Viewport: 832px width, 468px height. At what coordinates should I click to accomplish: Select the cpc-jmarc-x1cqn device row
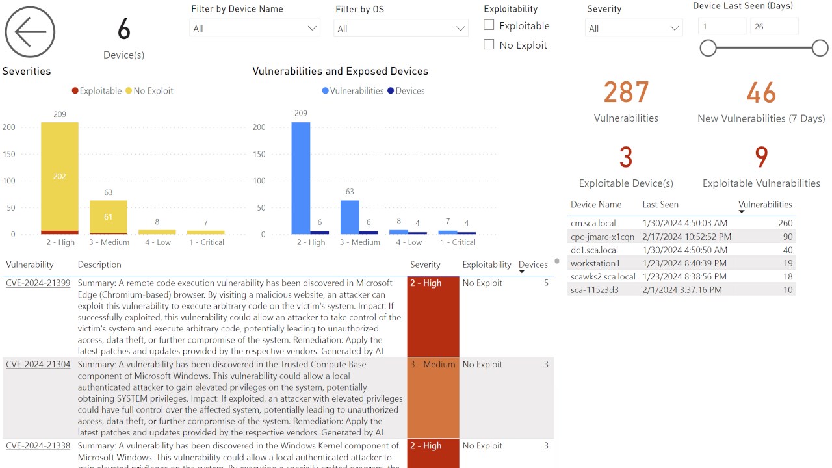(x=681, y=237)
